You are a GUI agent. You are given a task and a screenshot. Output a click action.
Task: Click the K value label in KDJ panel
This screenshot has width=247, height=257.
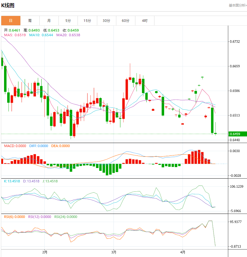coord(12,181)
